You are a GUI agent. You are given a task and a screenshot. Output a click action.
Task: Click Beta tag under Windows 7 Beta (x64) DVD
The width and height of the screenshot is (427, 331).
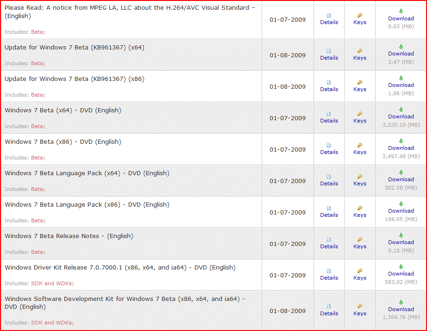point(38,126)
